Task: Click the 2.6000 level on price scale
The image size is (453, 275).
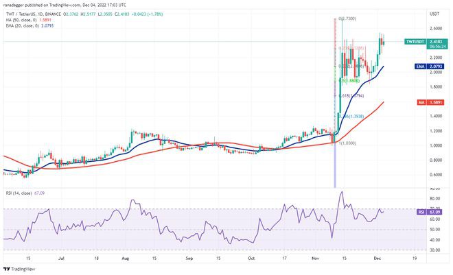Action: [x=435, y=29]
